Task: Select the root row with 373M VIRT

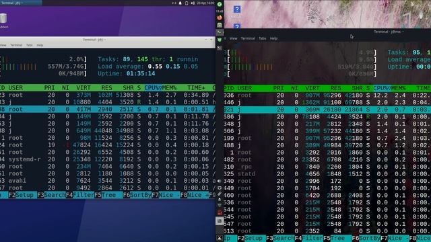Action: pyautogui.click(x=108, y=95)
